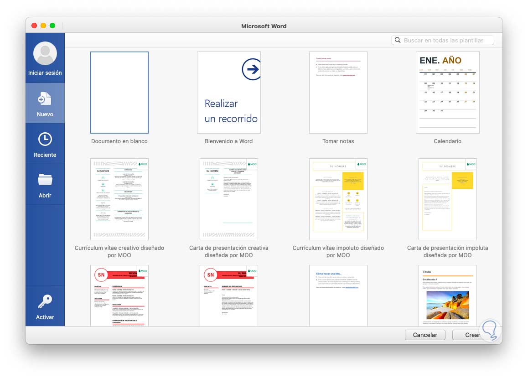Image resolution: width=528 pixels, height=378 pixels.
Task: Select the red SN cover letter template in the second column
Action: coord(228,295)
